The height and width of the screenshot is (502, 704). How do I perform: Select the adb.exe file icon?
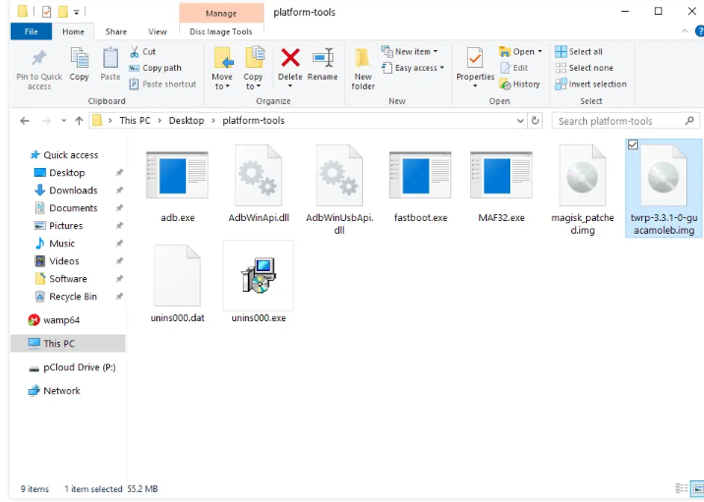pyautogui.click(x=177, y=175)
